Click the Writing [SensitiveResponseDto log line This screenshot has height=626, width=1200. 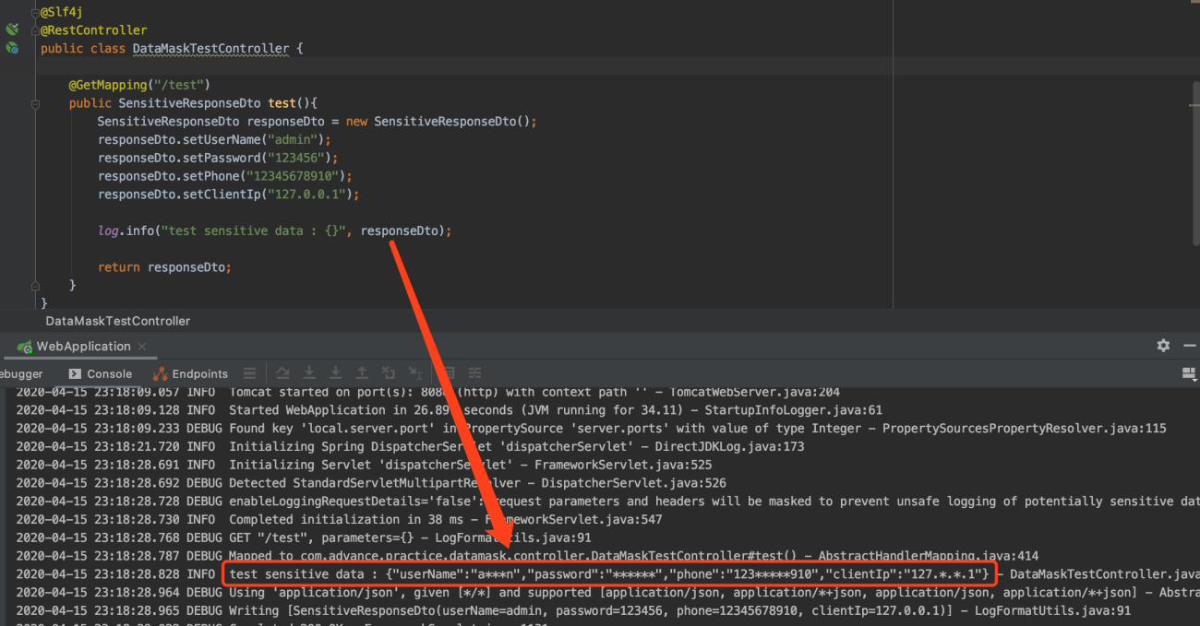[x=573, y=610]
